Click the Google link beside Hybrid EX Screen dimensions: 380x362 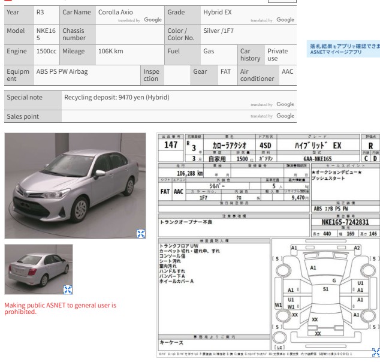tap(285, 20)
